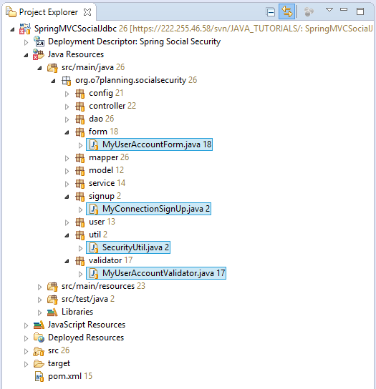Expand the src/main/resources folder
The width and height of the screenshot is (376, 389).
click(x=40, y=287)
